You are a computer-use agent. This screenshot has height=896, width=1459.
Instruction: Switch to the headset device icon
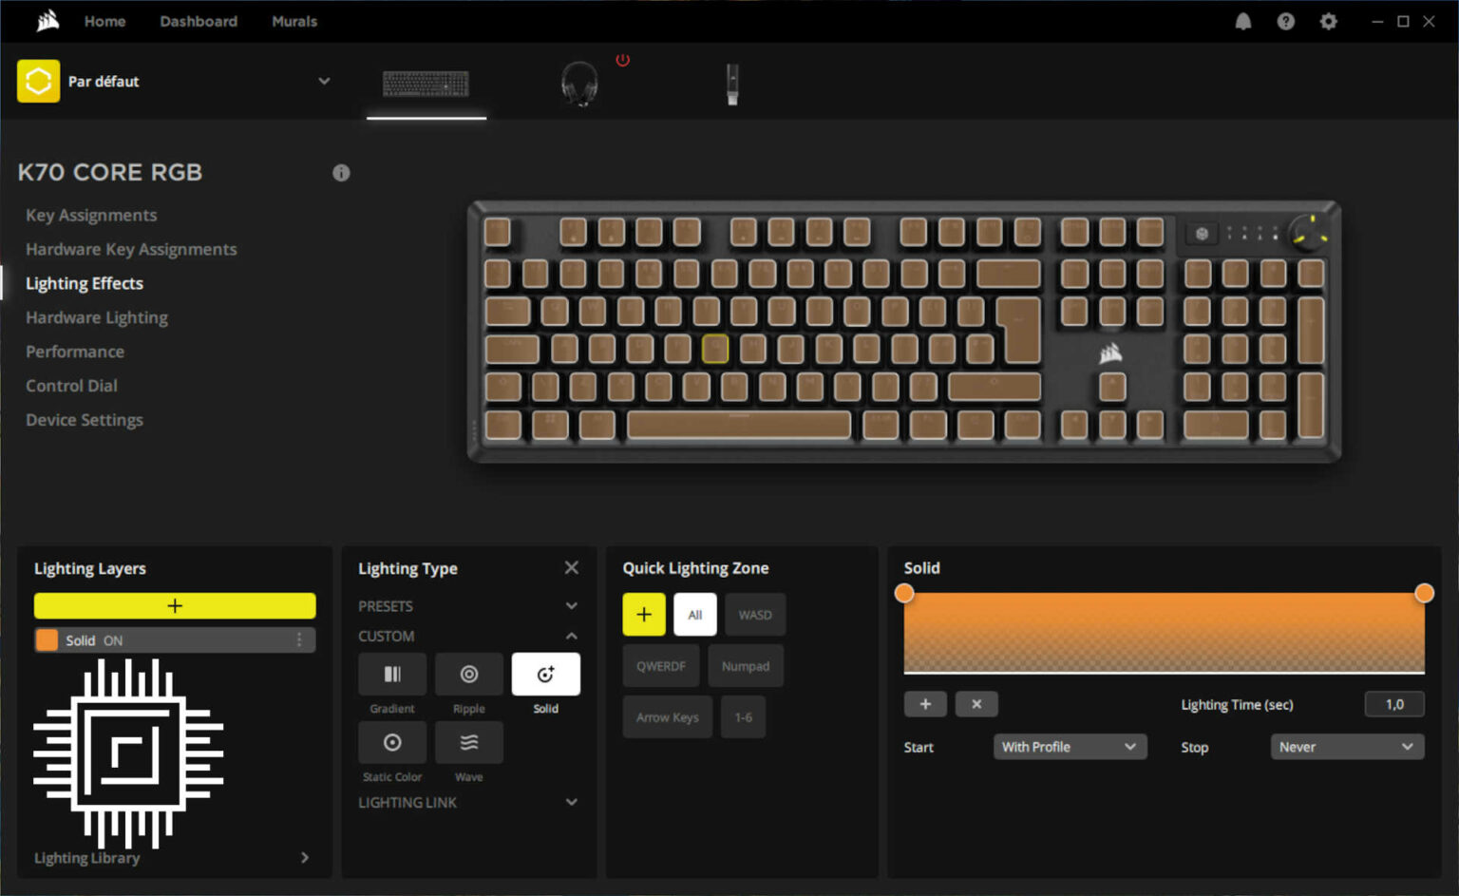pos(579,84)
